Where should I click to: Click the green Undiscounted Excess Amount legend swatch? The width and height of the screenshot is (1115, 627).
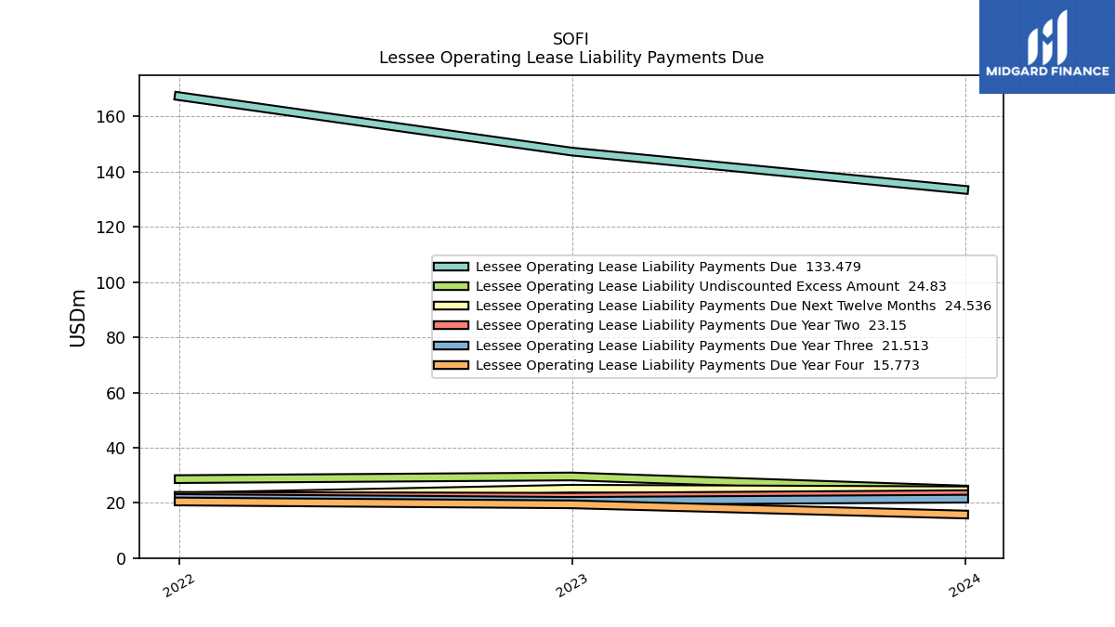[x=451, y=286]
